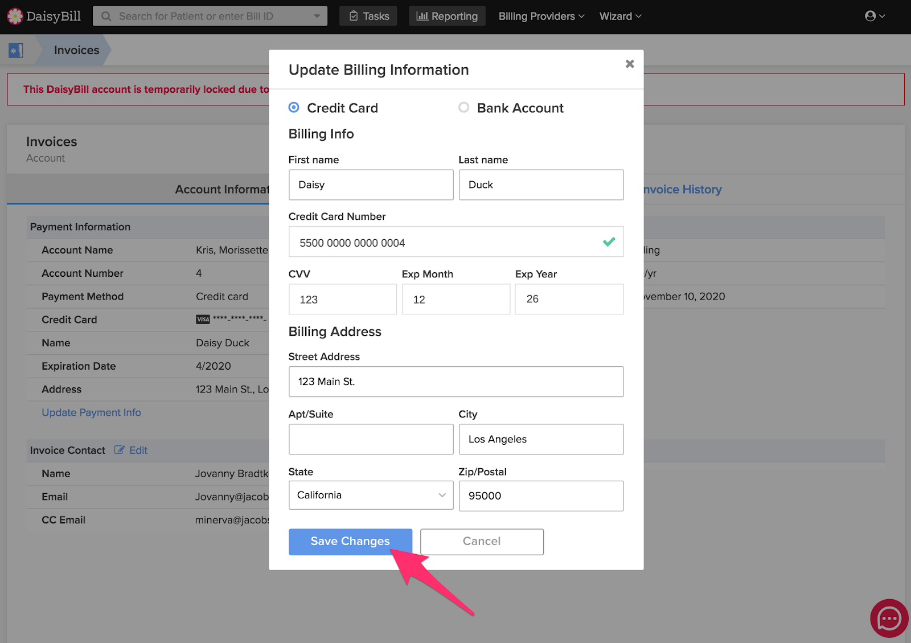Click into the Credit Card Number field
This screenshot has width=911, height=643.
(455, 242)
